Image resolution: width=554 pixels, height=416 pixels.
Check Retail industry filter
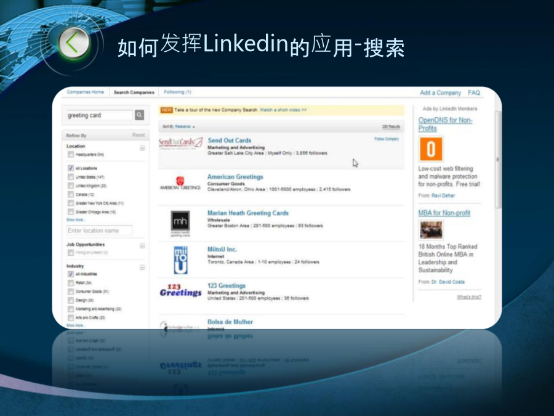click(71, 283)
